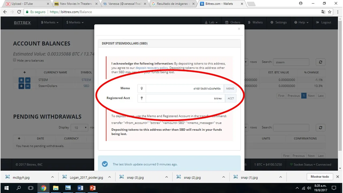Close the deposit dialog with X

click(239, 29)
